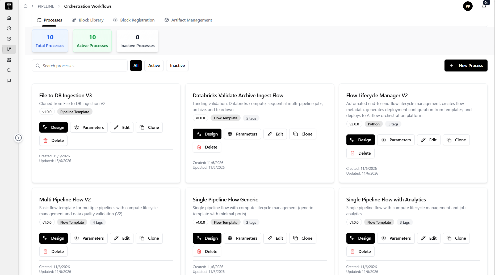The image size is (495, 275).
Task: Click the Python badge on Flow Lifecycle Manager
Action: click(374, 124)
